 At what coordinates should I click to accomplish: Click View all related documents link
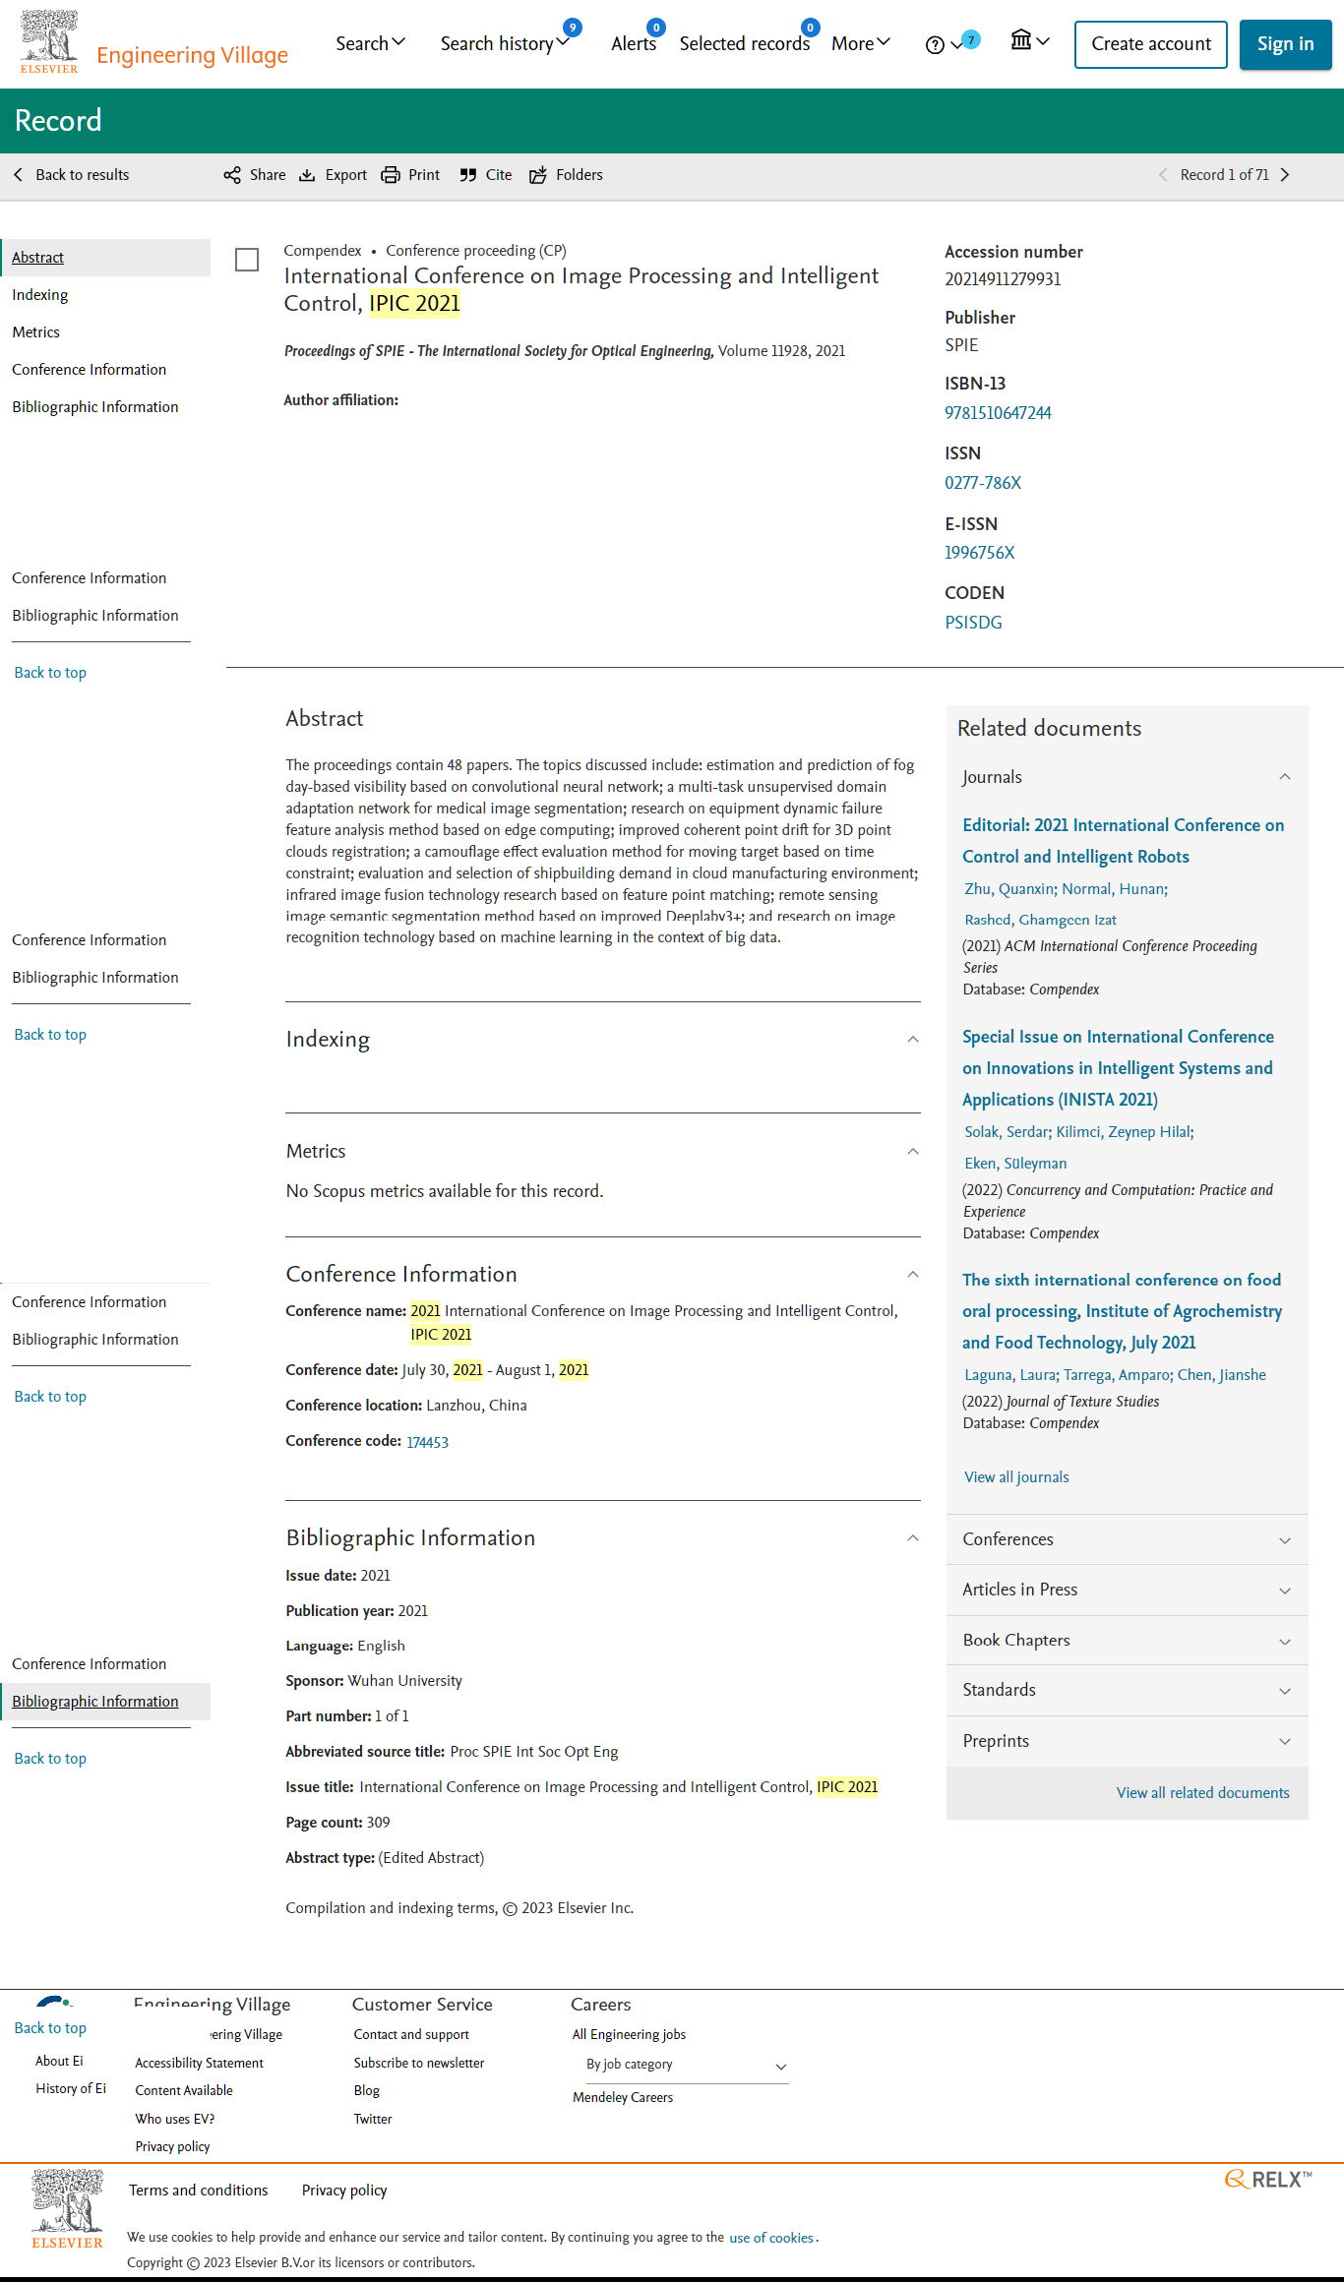pyautogui.click(x=1202, y=1793)
